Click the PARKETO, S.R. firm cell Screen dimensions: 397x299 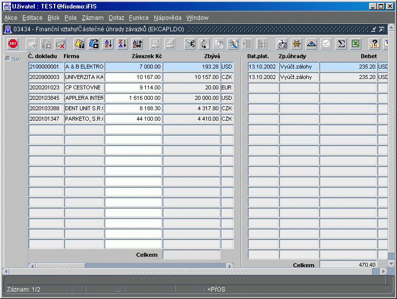[84, 119]
